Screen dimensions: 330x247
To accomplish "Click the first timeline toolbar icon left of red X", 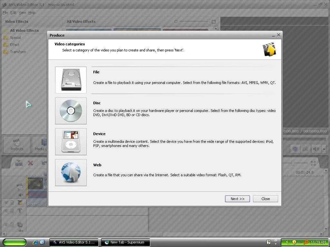I will 19,163.
